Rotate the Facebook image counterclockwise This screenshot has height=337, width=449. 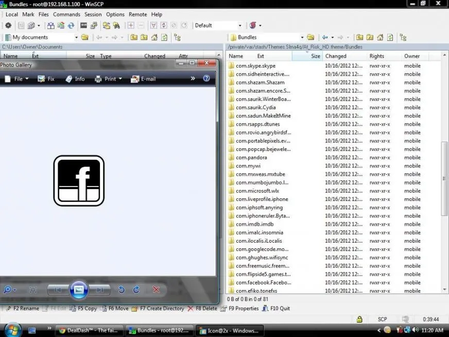(x=122, y=290)
